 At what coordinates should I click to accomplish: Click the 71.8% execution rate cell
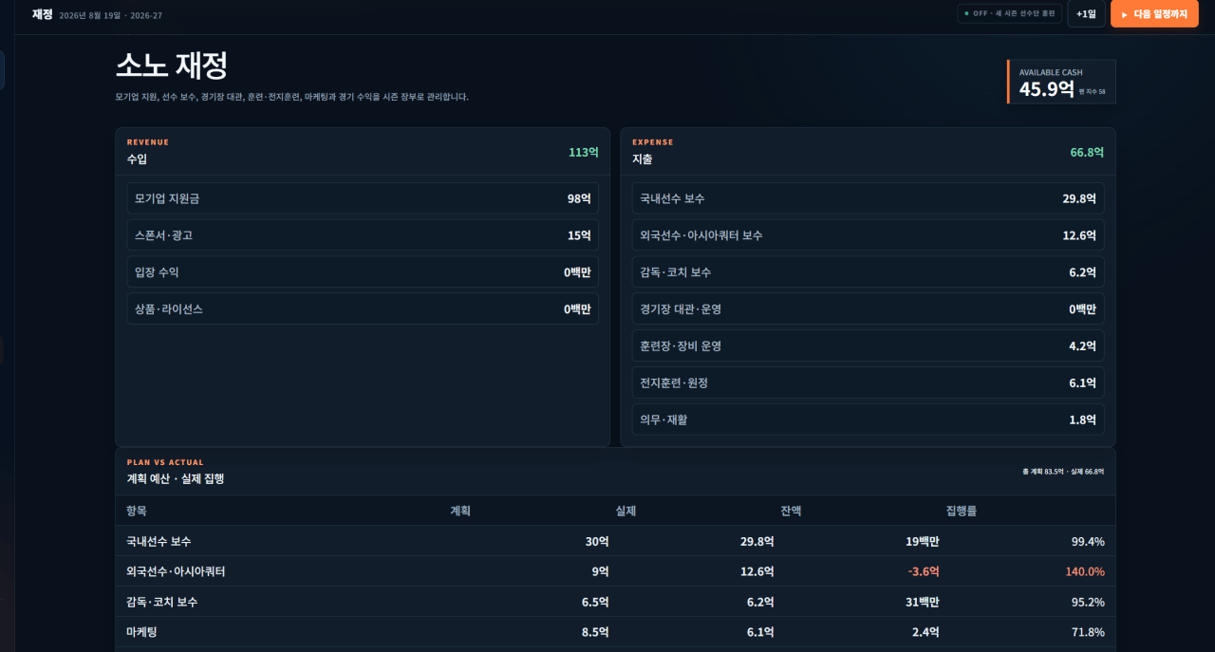point(1088,632)
